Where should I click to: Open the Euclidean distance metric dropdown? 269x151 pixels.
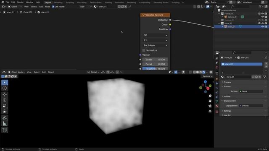tap(155, 45)
